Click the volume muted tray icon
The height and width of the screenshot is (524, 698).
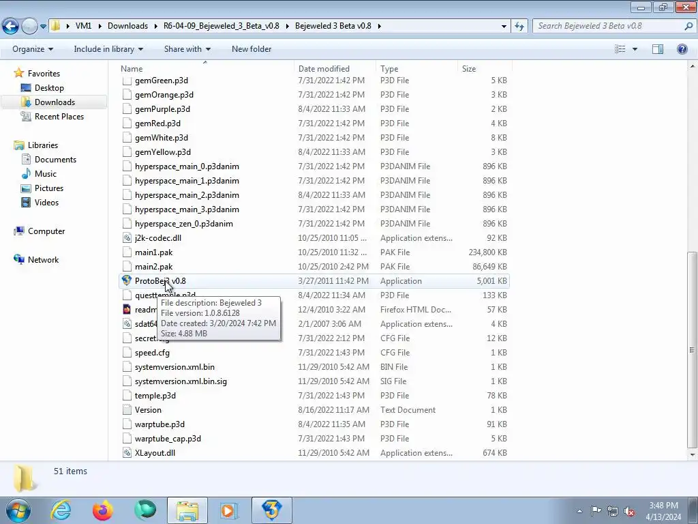click(x=629, y=512)
